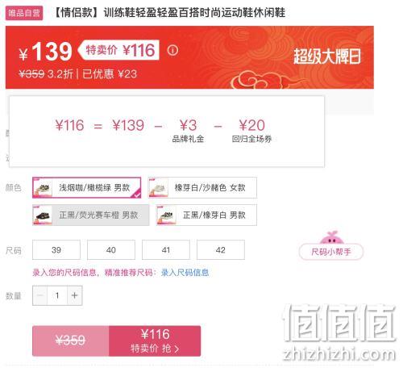Click the ¥116 特卖价 抢 buy button

click(x=155, y=341)
